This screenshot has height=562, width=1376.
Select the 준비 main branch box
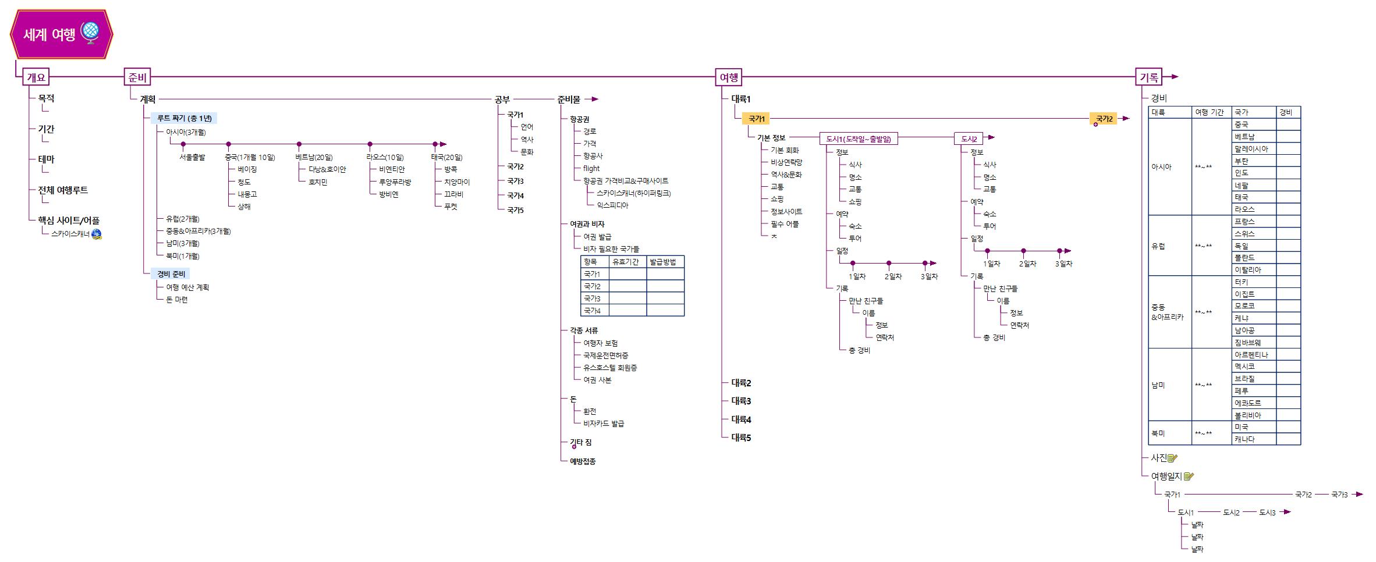click(x=137, y=77)
